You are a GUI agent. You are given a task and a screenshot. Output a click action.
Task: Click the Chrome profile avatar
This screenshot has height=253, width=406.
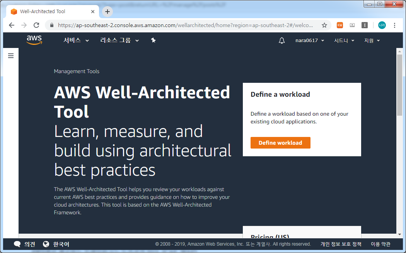coord(382,25)
